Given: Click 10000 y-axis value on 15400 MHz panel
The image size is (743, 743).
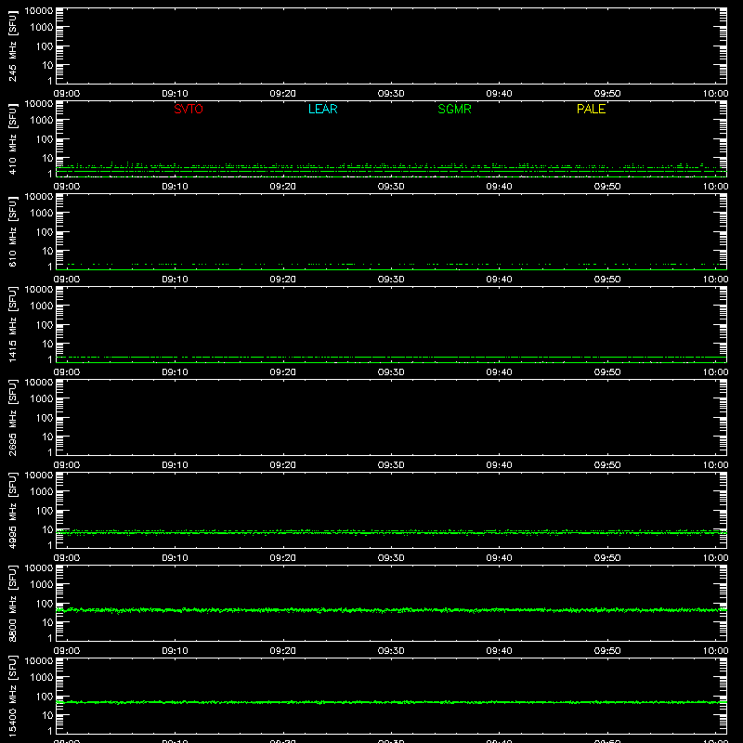Looking at the screenshot, I should tap(39, 661).
